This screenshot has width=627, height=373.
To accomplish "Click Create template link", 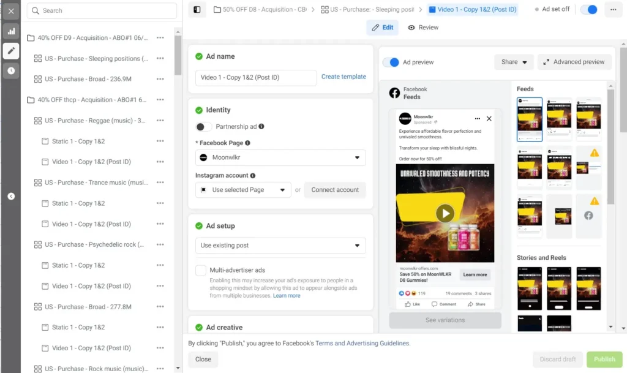I will click(x=344, y=77).
